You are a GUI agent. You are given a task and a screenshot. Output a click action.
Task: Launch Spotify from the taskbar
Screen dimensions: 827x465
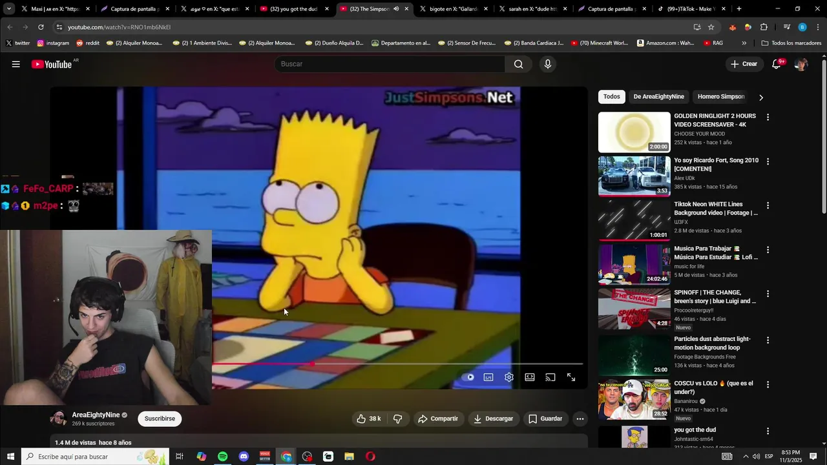222,457
